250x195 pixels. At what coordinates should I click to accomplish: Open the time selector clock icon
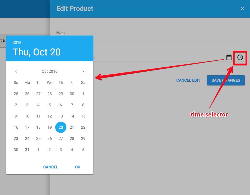coord(240,57)
